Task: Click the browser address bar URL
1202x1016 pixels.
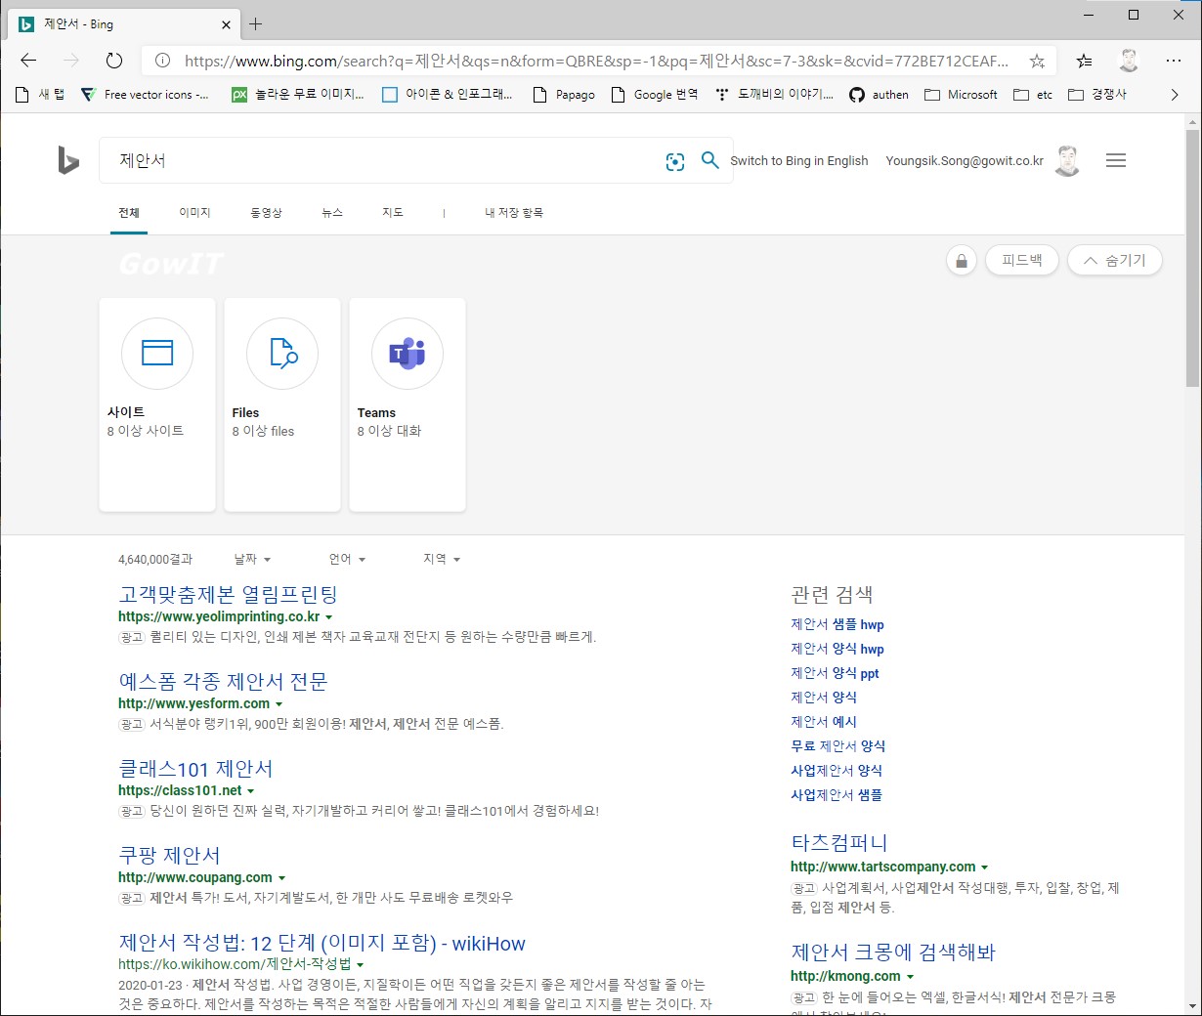Action: [x=596, y=61]
